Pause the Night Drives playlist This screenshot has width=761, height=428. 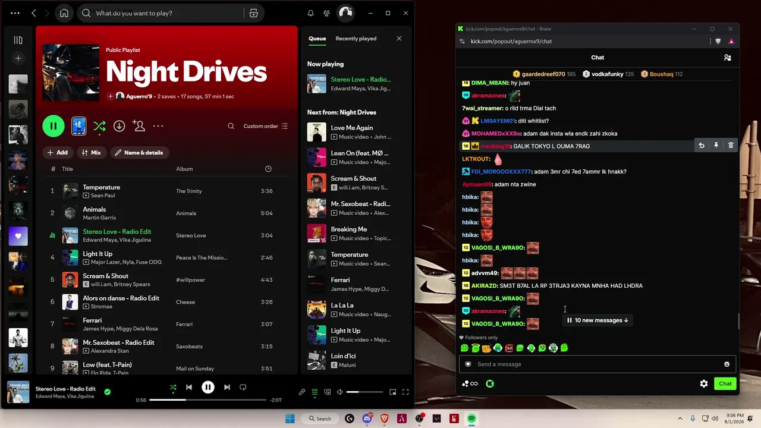[54, 126]
